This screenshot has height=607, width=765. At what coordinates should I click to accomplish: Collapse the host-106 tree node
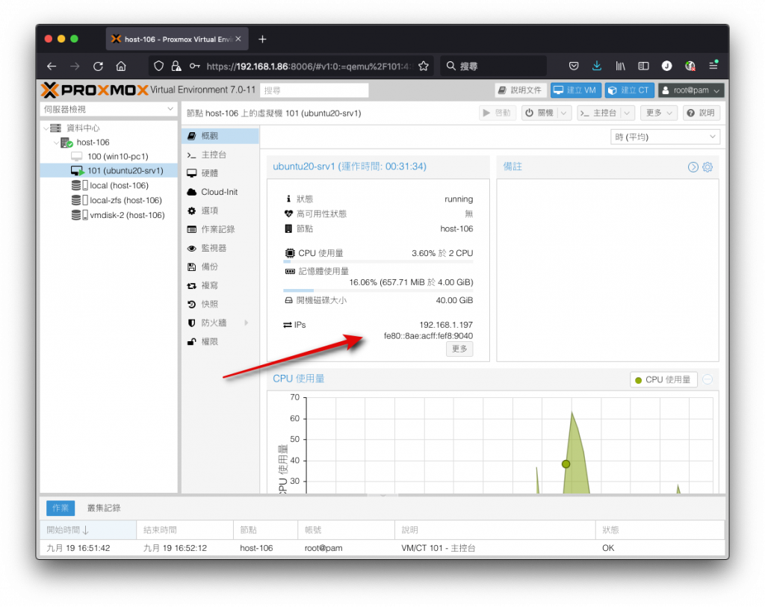57,143
